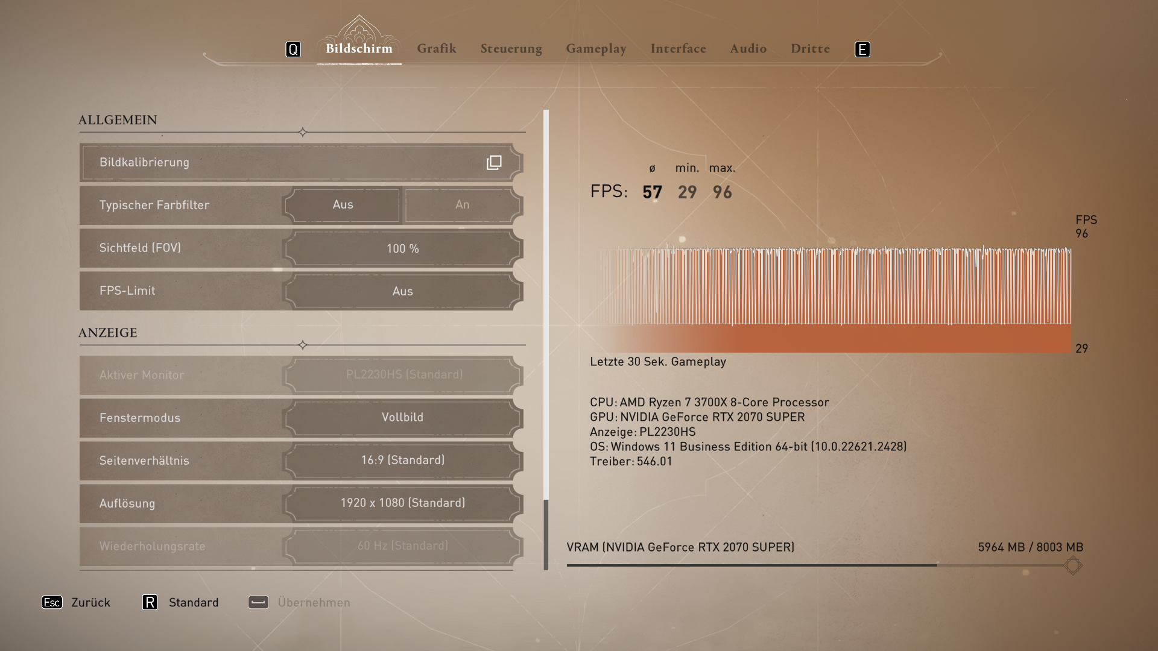Click the Standard reset label
Image resolution: width=1158 pixels, height=651 pixels.
(x=194, y=602)
